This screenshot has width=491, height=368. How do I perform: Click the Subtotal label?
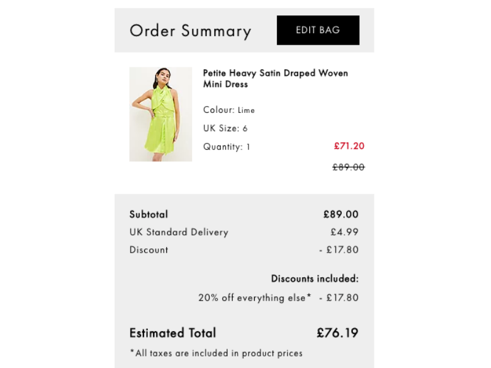tap(149, 215)
